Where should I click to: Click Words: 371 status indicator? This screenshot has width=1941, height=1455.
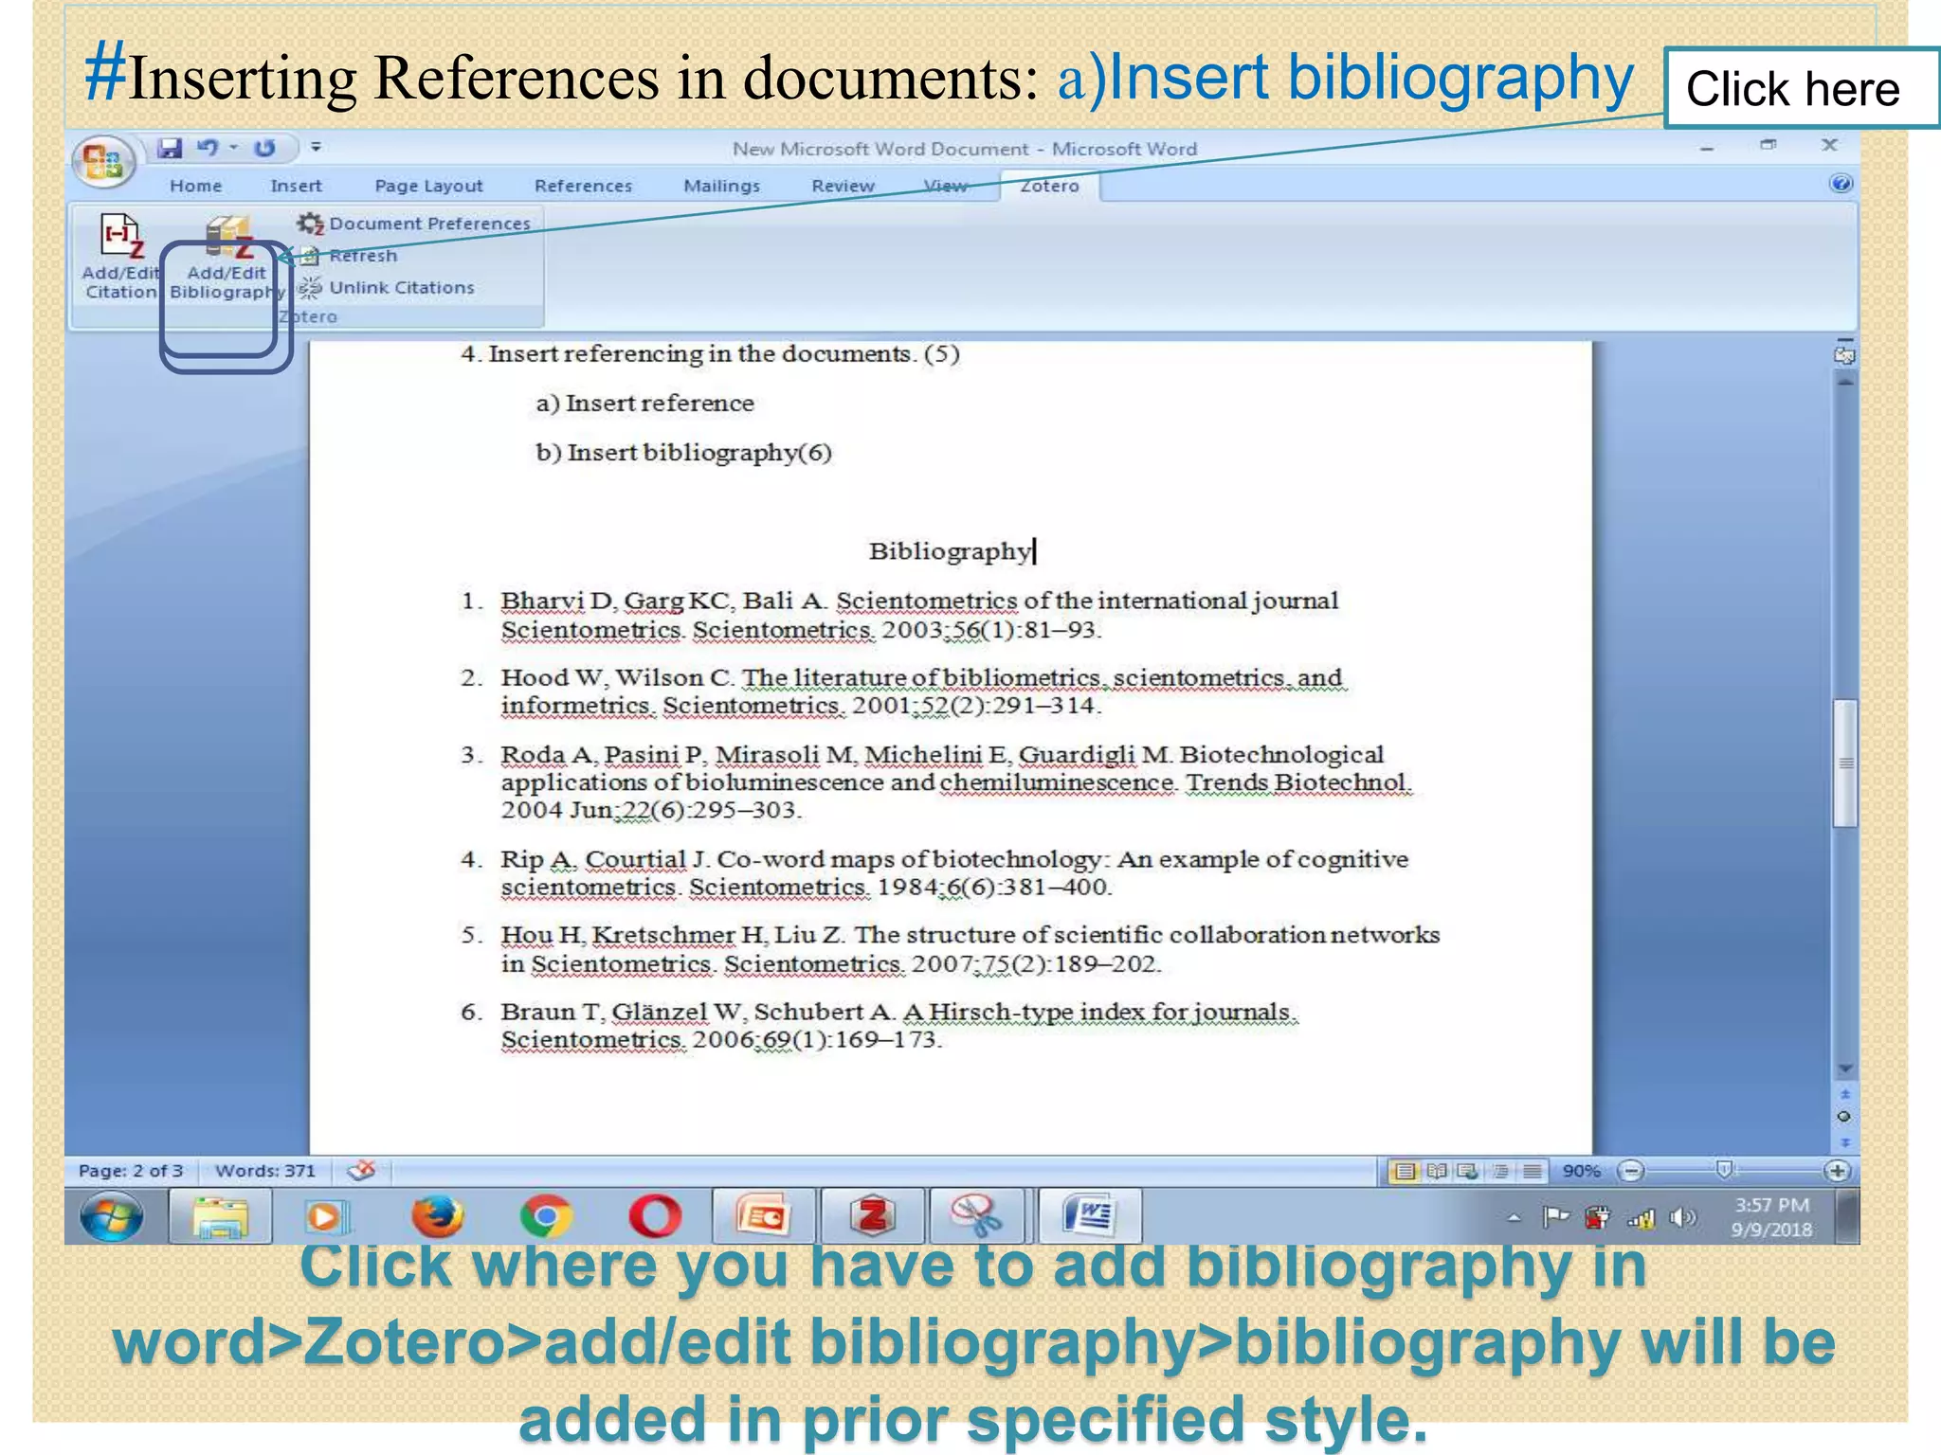tap(265, 1171)
